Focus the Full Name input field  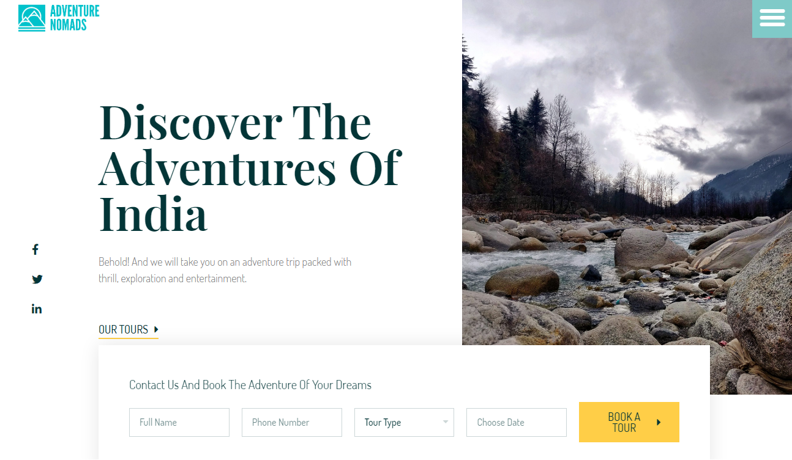click(x=179, y=422)
